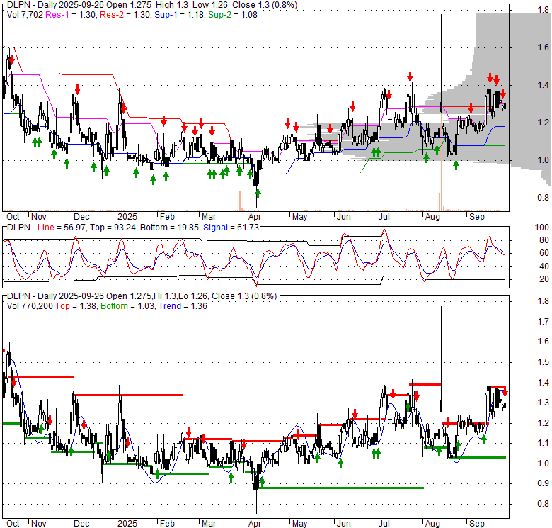Click the 1.5 price label on bottom chart axis
This screenshot has height=528, width=552.
543,362
